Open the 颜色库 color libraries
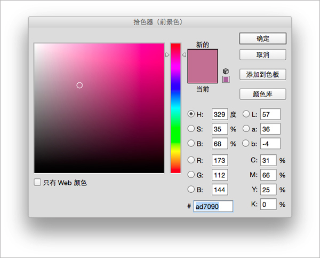320x258 pixels. (262, 94)
